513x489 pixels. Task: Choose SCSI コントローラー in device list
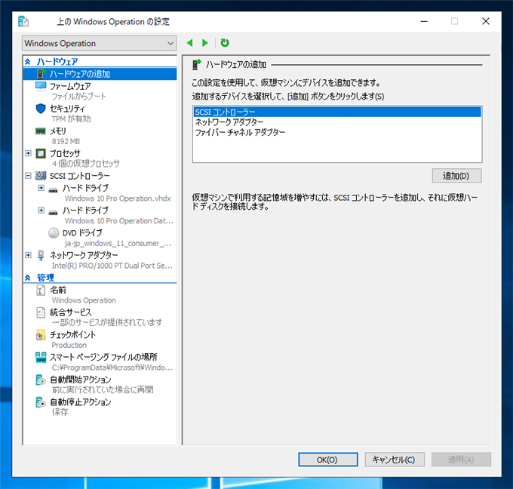point(337,112)
